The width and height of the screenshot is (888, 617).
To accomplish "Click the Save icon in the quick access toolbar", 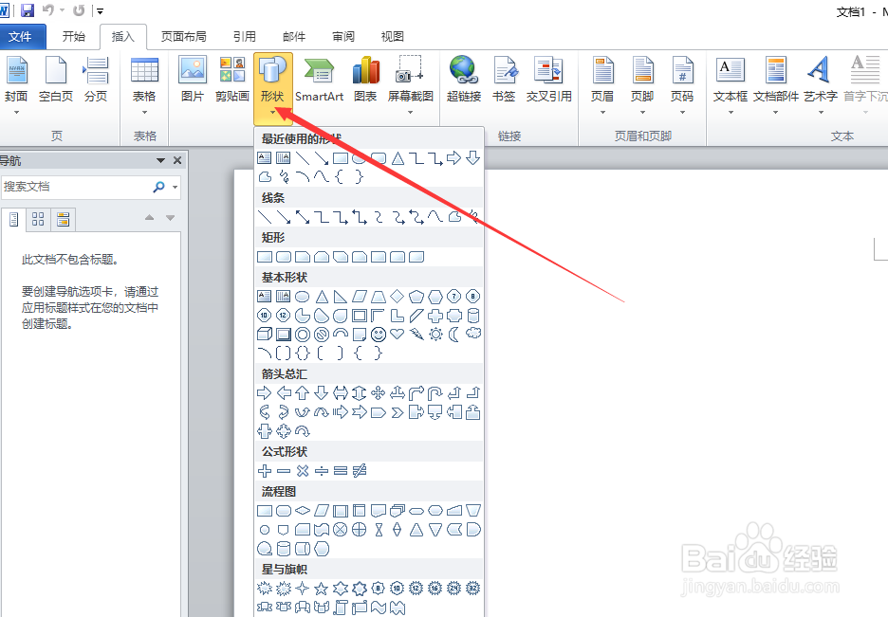I will pyautogui.click(x=27, y=10).
